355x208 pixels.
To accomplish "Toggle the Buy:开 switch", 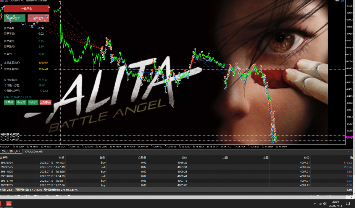I will [21, 103].
